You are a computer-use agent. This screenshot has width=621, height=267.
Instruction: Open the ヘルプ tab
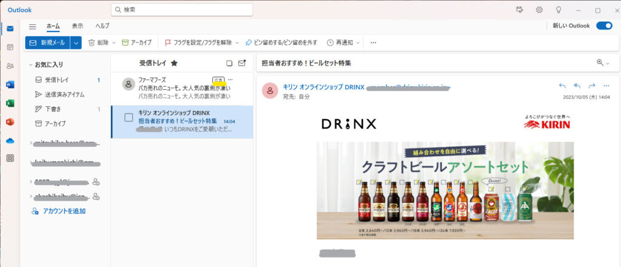102,26
